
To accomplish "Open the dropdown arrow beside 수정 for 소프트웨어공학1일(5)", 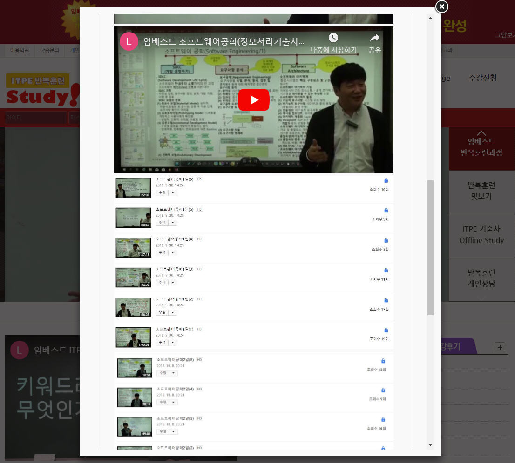I will (173, 223).
